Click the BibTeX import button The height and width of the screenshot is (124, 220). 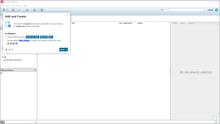click(44, 37)
